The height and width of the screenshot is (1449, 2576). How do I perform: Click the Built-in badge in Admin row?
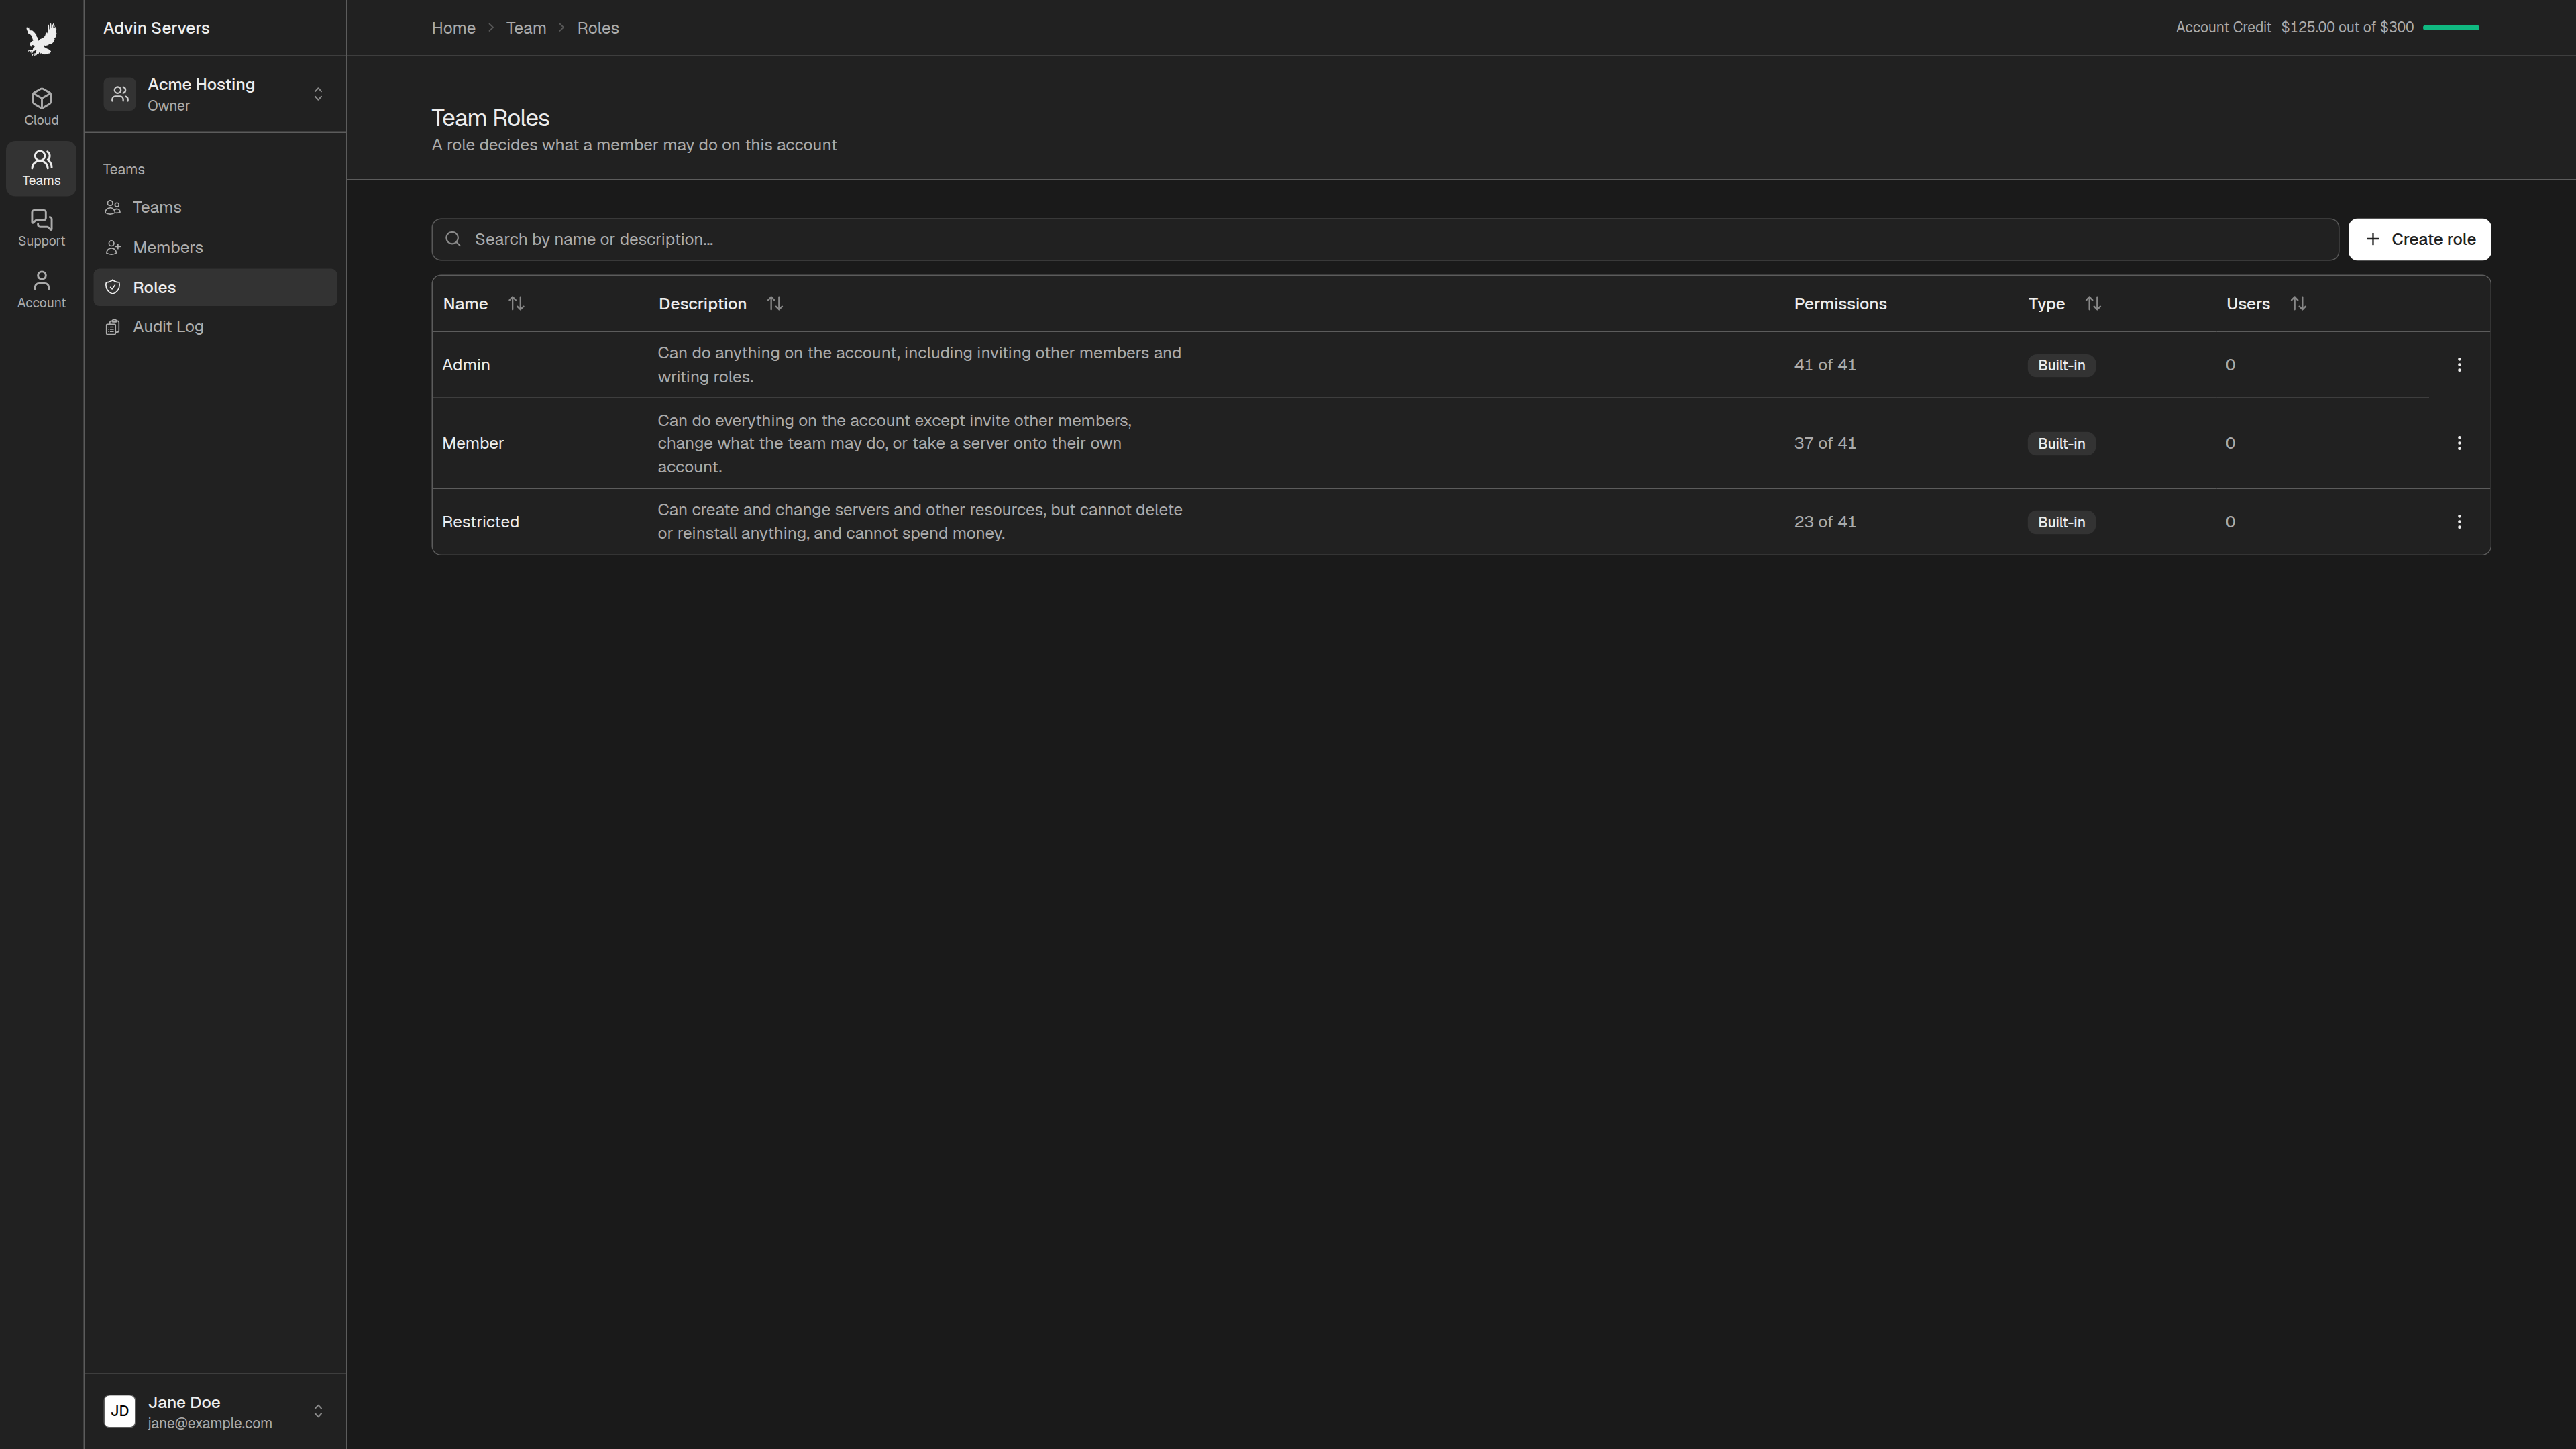(x=2061, y=365)
